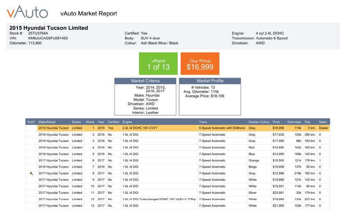347x222 pixels.
Task: Select the price $17,635 cell
Action: (x=278, y=134)
